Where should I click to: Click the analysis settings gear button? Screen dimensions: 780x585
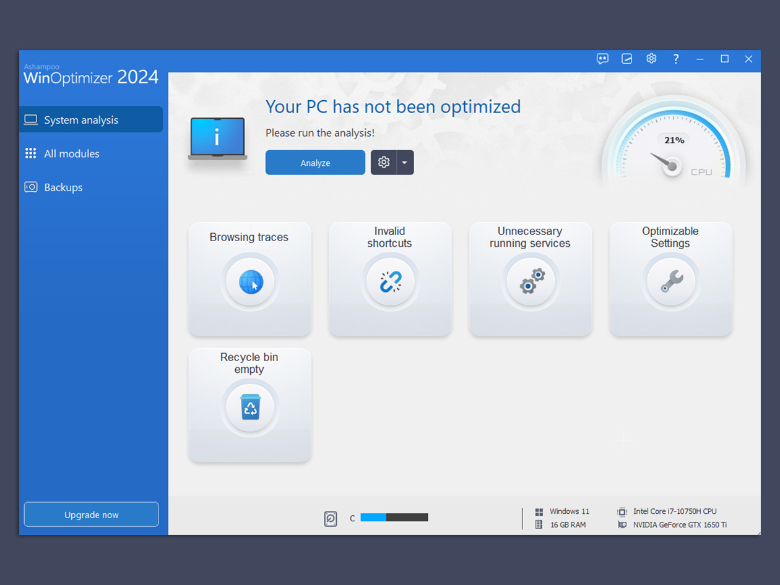pyautogui.click(x=384, y=163)
